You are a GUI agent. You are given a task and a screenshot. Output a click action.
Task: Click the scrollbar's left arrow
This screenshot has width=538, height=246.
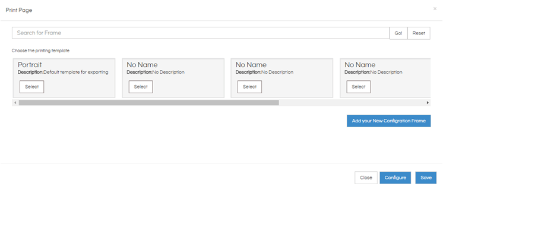15,103
